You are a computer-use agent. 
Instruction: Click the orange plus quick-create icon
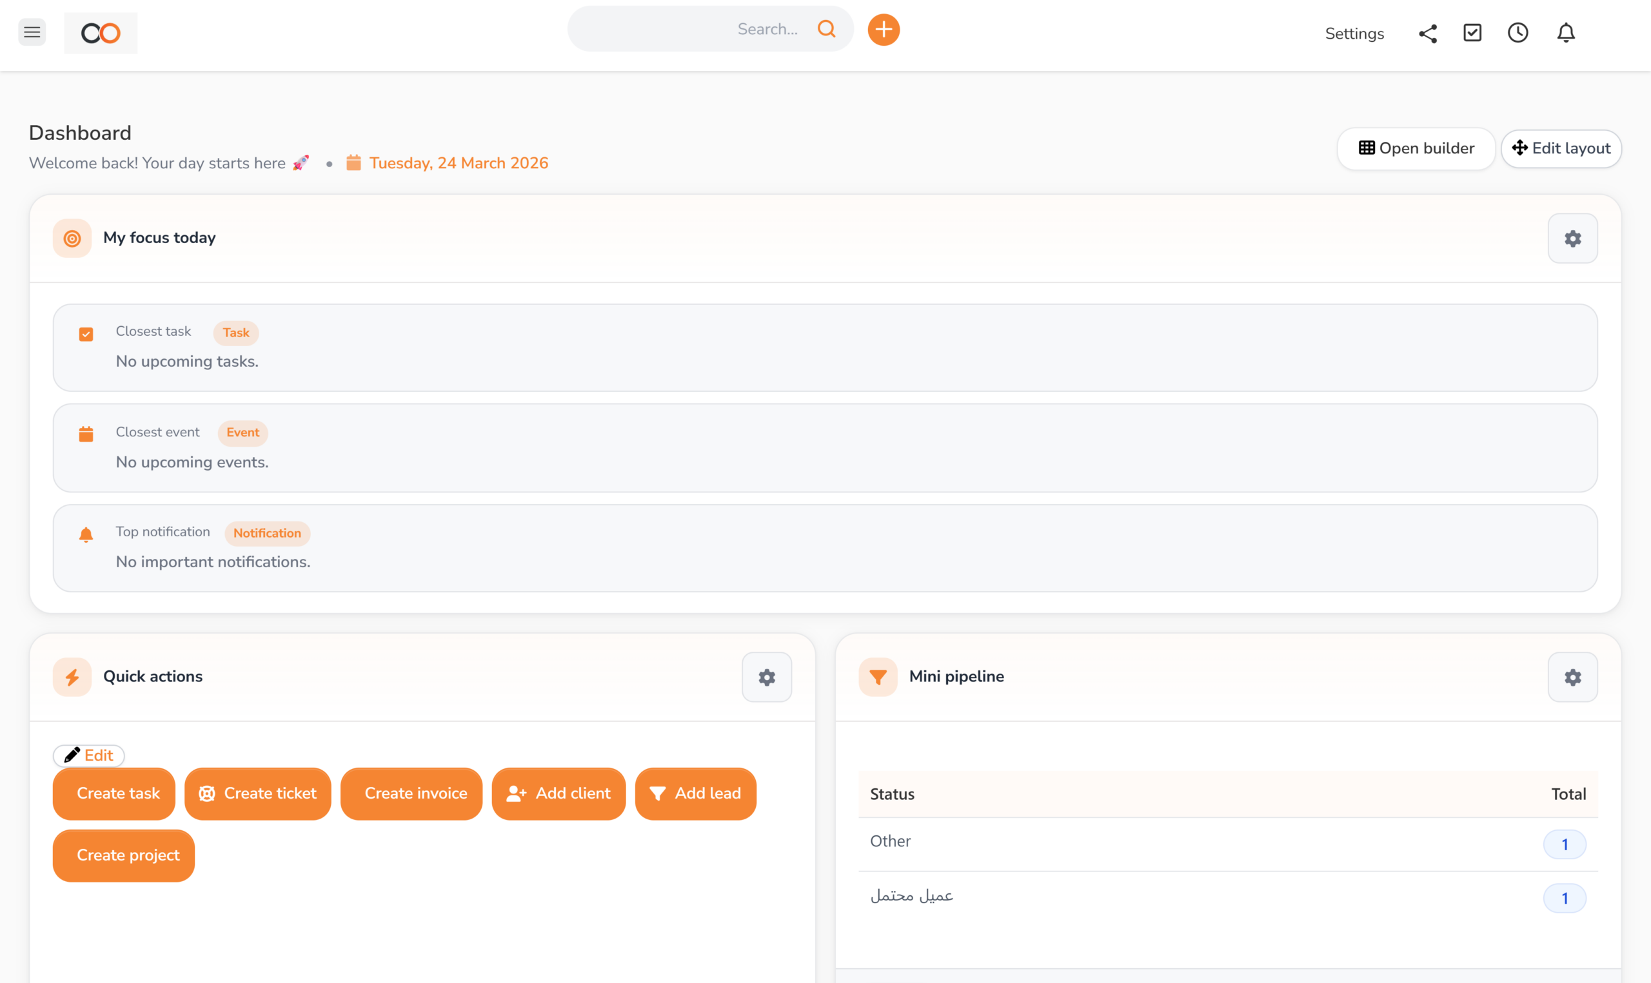pyautogui.click(x=883, y=29)
